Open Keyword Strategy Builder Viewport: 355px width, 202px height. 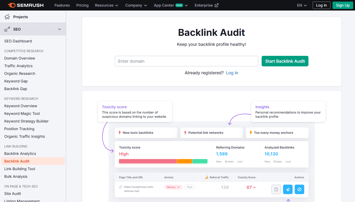[26, 121]
